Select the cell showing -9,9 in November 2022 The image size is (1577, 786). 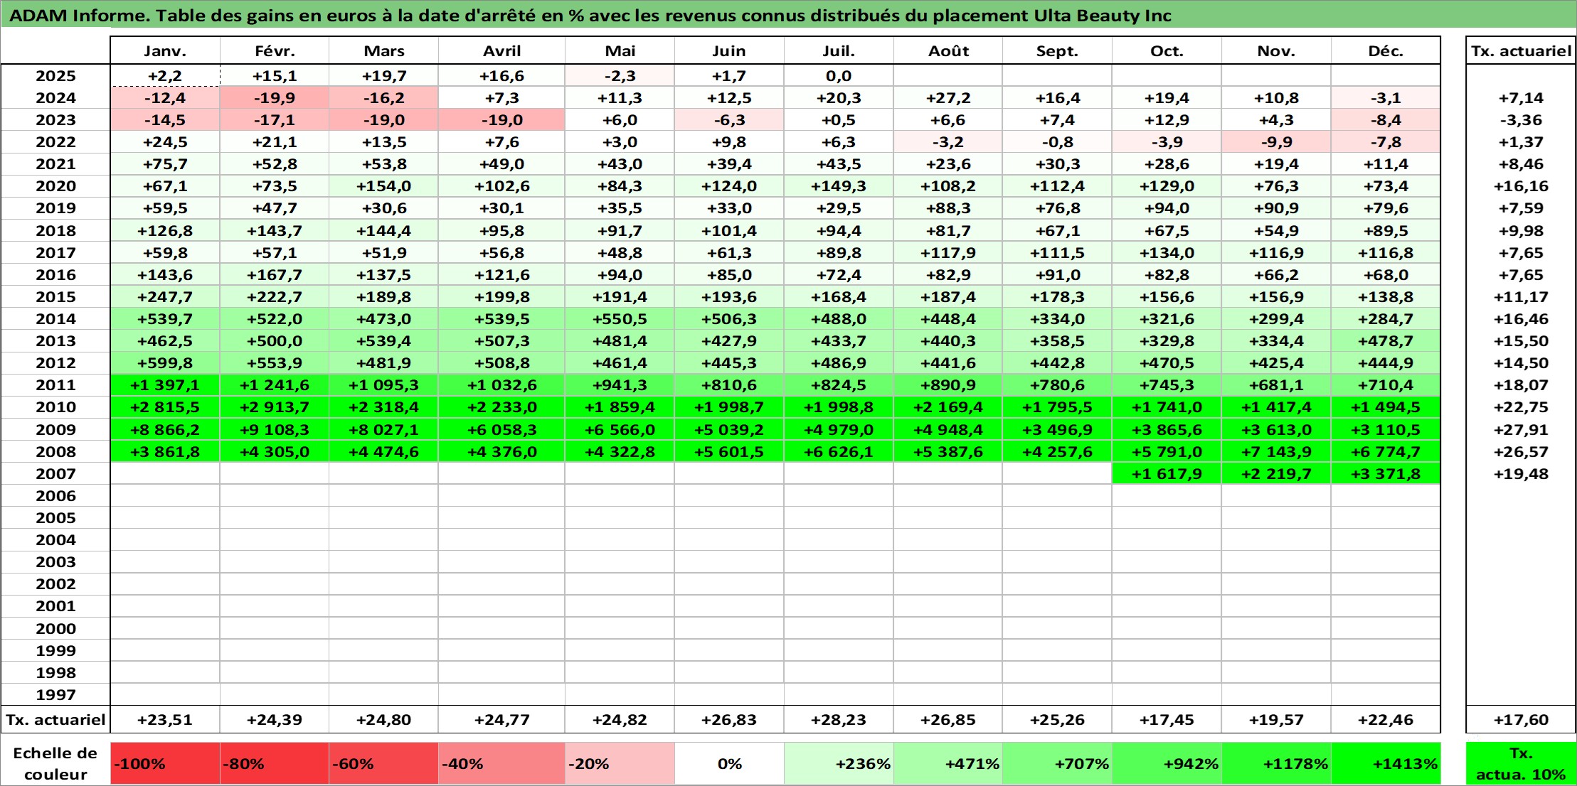point(1276,141)
